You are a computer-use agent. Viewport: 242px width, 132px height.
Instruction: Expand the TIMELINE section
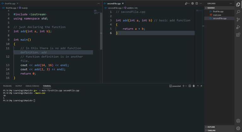pyautogui.click(x=211, y=130)
